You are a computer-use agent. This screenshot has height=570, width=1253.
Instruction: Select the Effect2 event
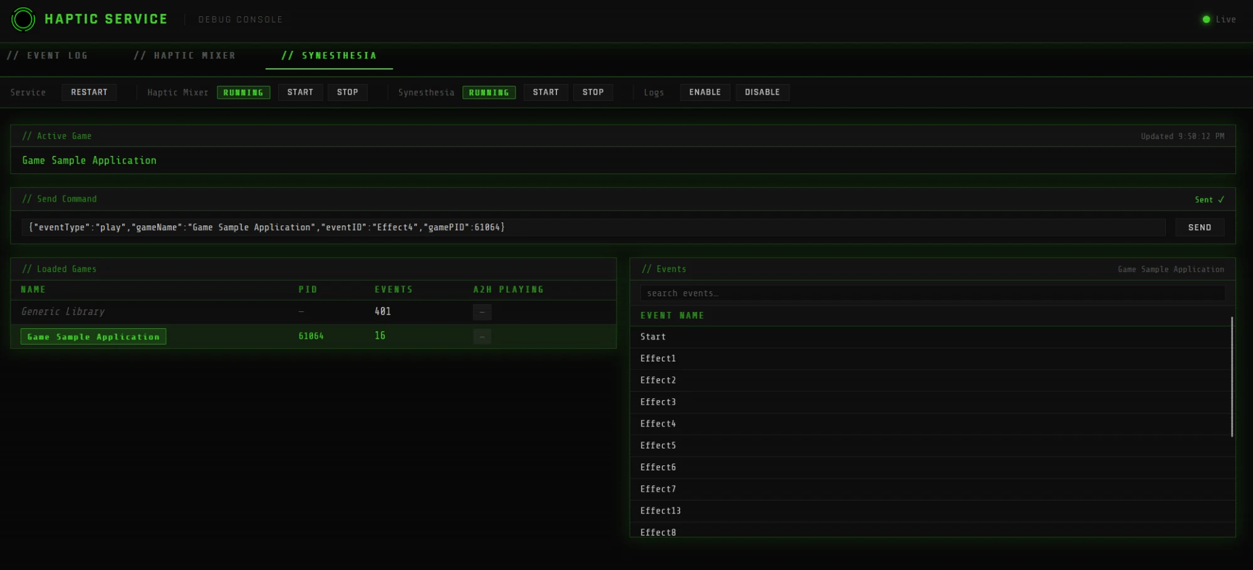click(x=932, y=380)
